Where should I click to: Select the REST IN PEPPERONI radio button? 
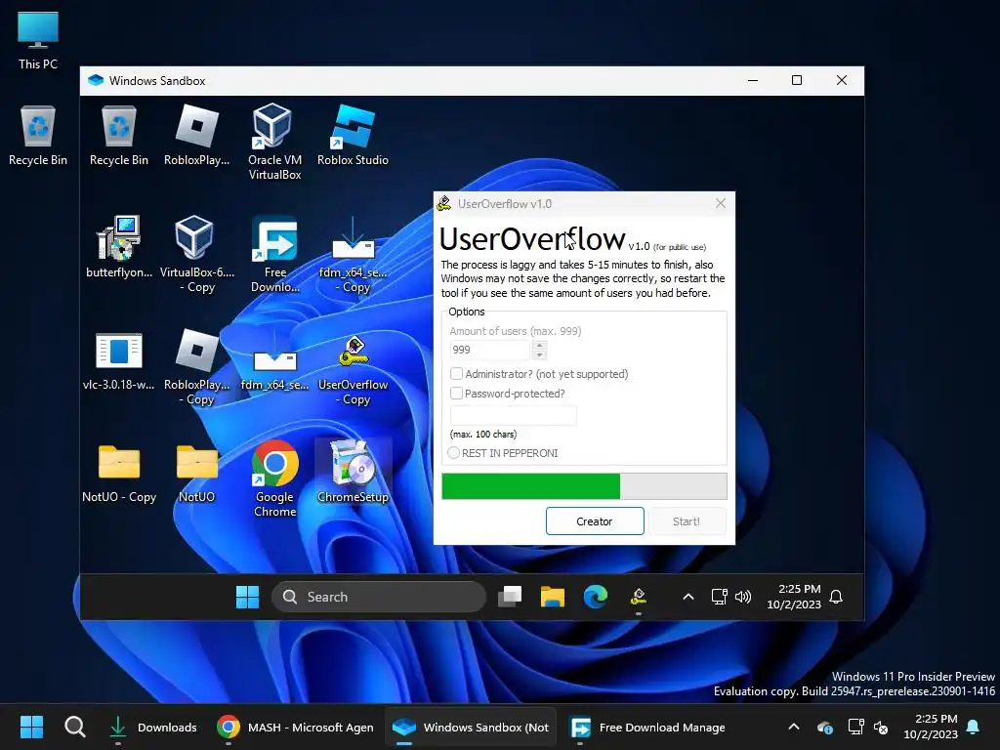point(453,453)
